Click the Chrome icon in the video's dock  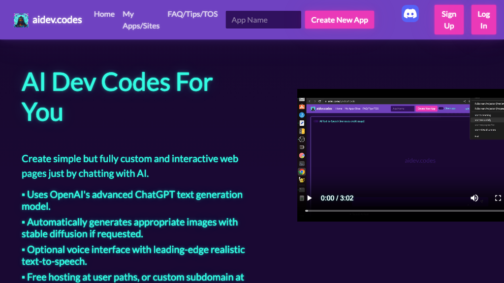[x=302, y=171]
